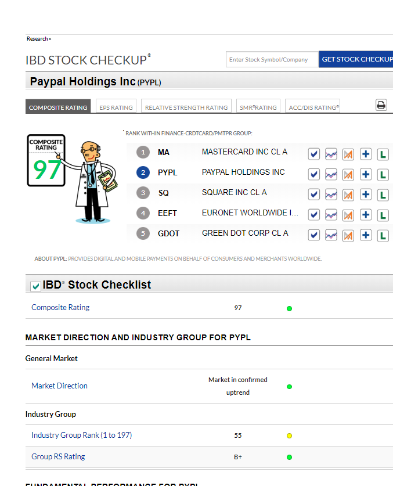393x486 pixels.
Task: Switch to Acc/Dis Rating tab
Action: 313,107
